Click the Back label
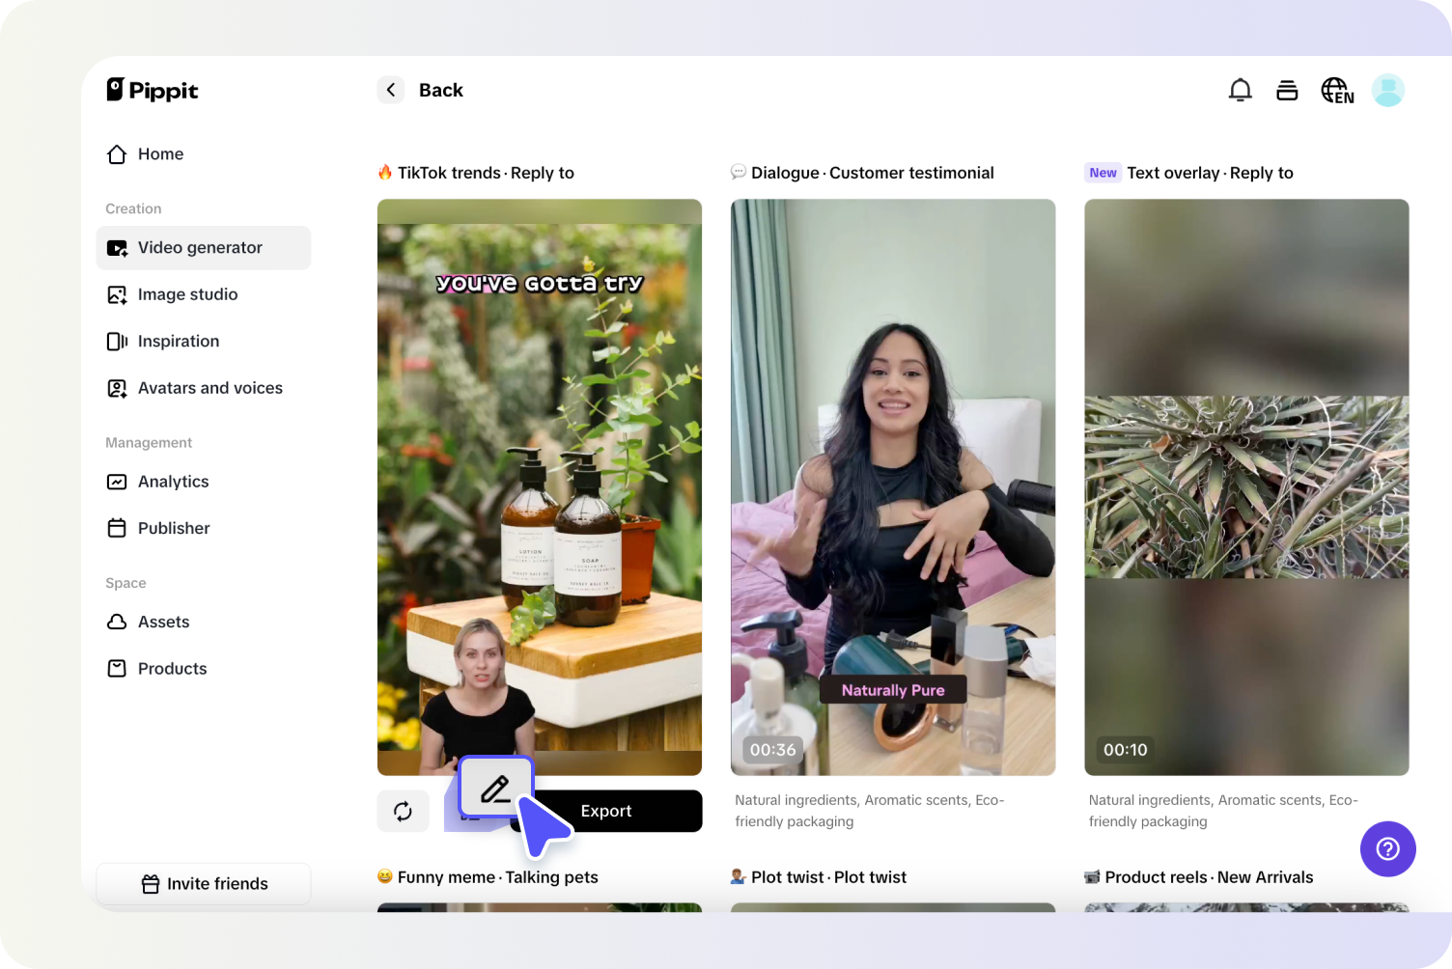 click(x=441, y=90)
